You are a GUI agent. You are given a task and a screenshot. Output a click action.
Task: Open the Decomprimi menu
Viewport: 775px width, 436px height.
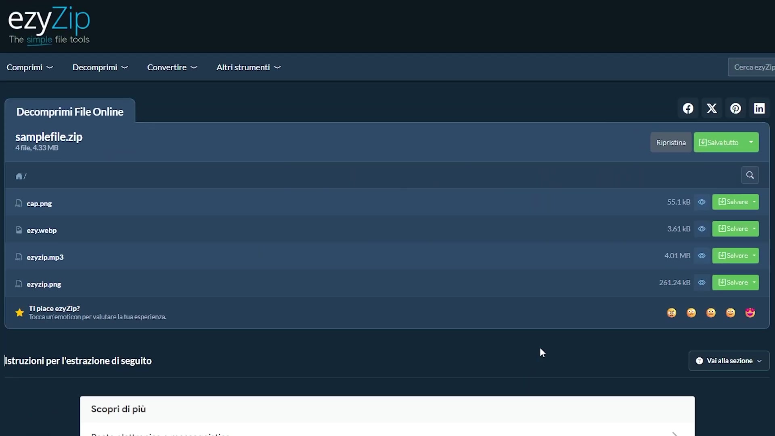click(x=100, y=67)
